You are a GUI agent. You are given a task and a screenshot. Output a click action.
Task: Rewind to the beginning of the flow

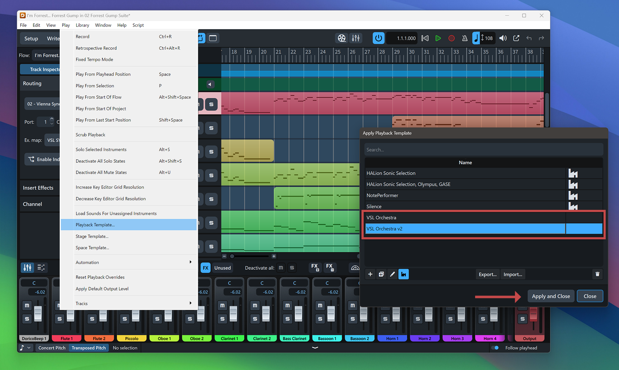425,38
